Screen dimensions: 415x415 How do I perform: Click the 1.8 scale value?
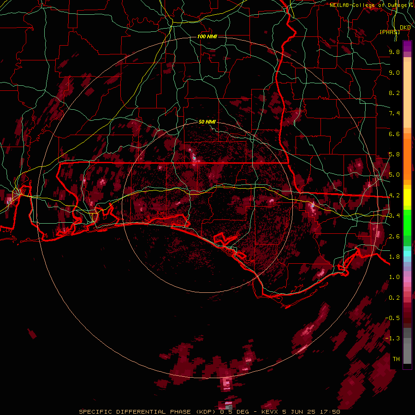394,257
